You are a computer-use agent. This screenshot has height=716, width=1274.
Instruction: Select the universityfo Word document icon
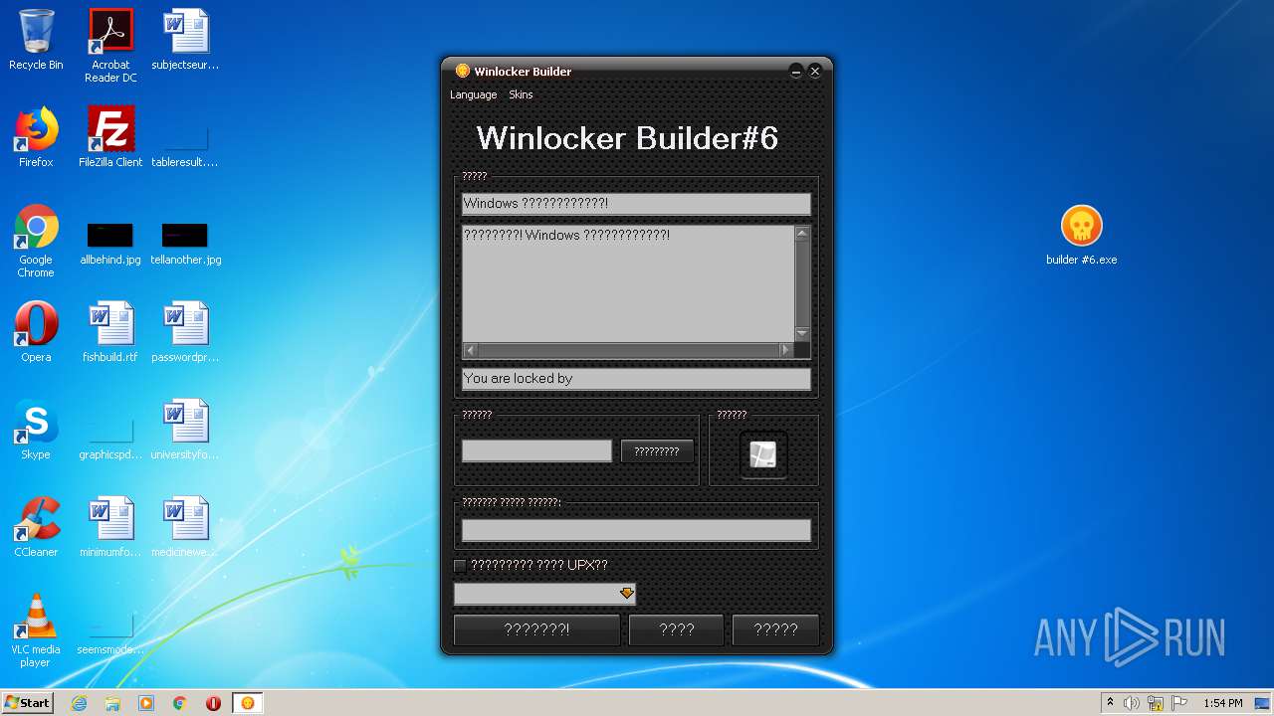pyautogui.click(x=185, y=429)
